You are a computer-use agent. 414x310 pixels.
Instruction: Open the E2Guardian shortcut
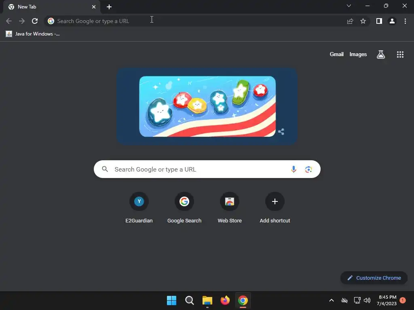point(139,208)
